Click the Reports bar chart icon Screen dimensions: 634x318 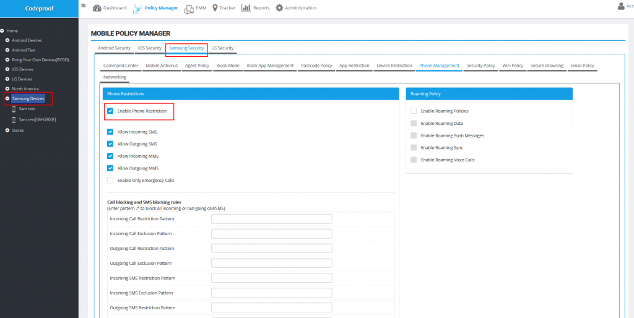click(246, 7)
